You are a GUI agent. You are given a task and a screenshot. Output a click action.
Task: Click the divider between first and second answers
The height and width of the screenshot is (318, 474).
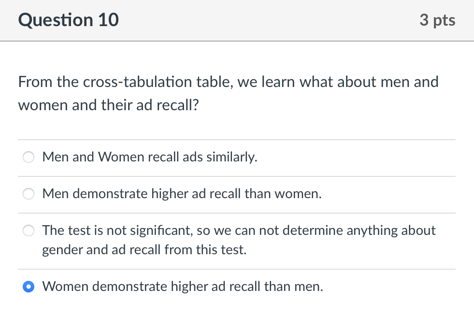(x=237, y=175)
